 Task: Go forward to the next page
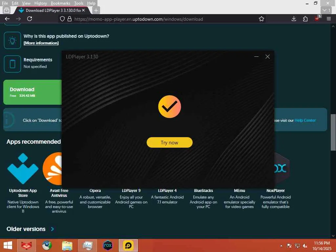pos(18,19)
